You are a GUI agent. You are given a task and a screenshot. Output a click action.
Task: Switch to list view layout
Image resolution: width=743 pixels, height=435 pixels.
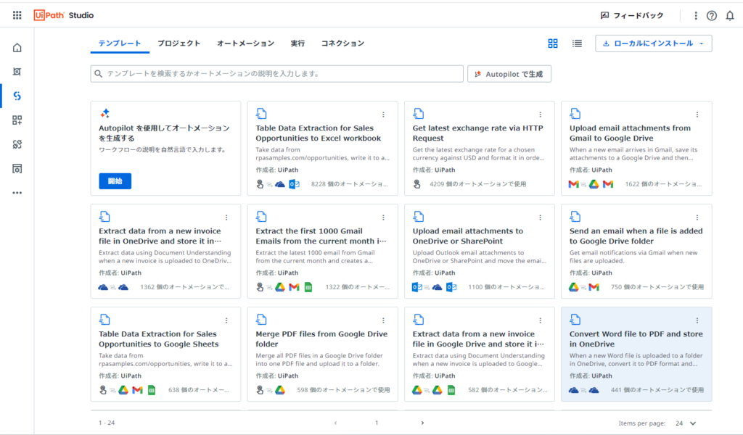pos(577,43)
